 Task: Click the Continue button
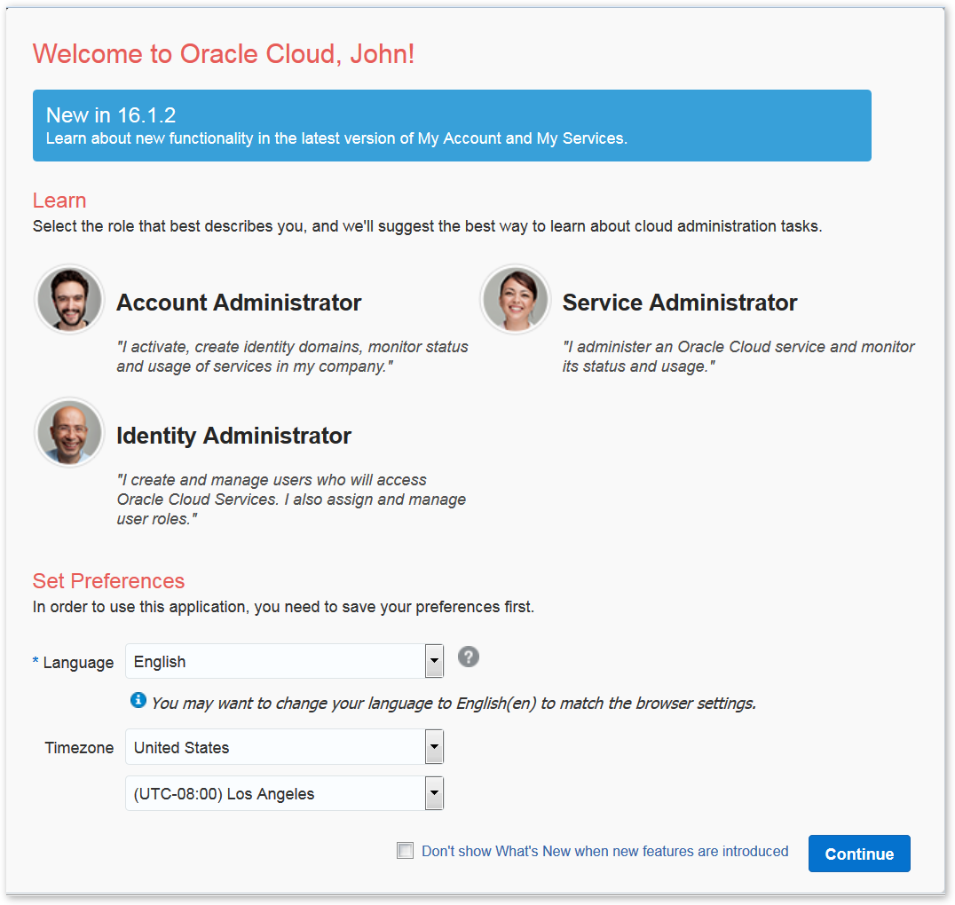tap(858, 853)
